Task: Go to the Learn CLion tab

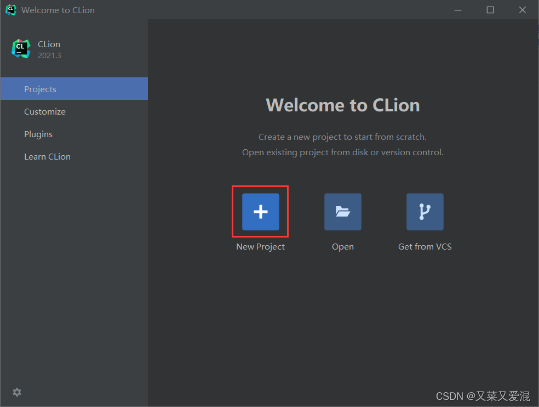Action: click(74, 157)
